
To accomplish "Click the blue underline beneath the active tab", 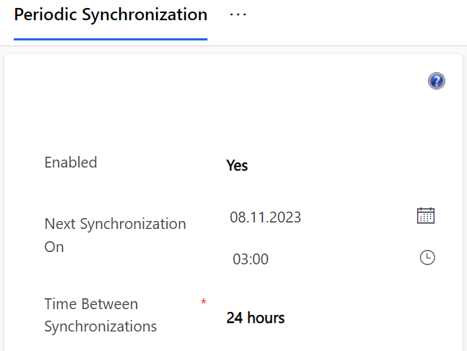I will click(111, 39).
